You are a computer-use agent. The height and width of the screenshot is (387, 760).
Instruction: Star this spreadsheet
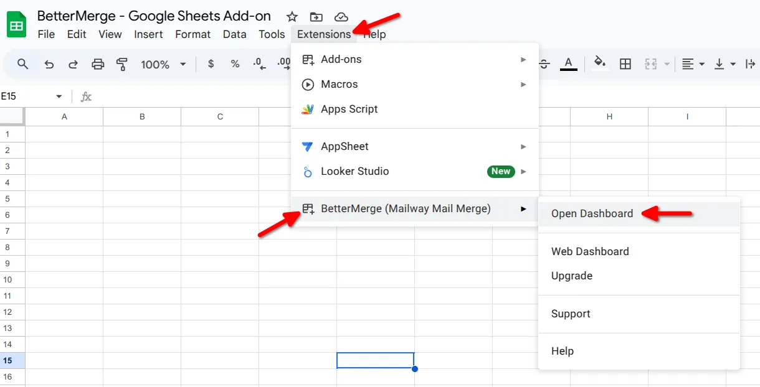291,17
